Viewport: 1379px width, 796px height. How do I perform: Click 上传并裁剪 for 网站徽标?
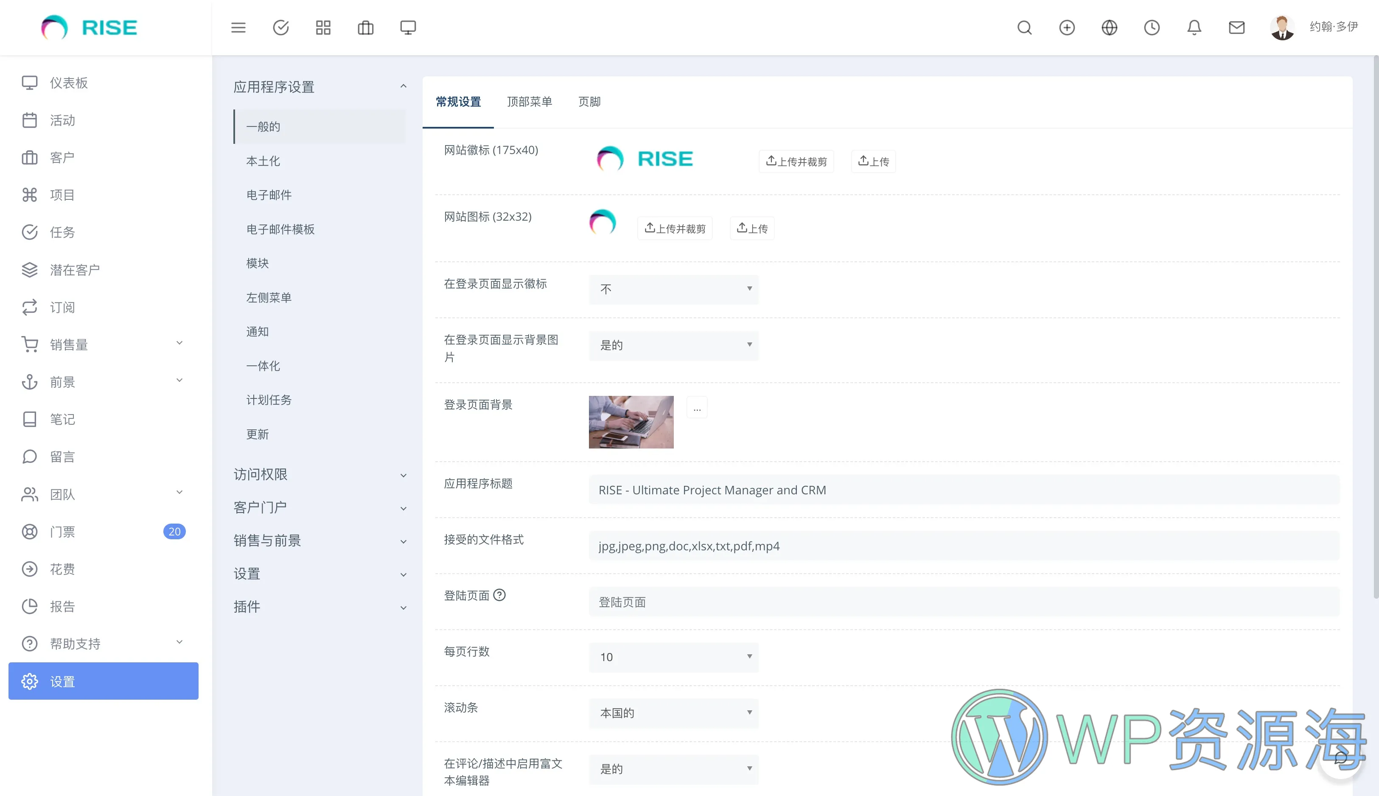point(796,161)
